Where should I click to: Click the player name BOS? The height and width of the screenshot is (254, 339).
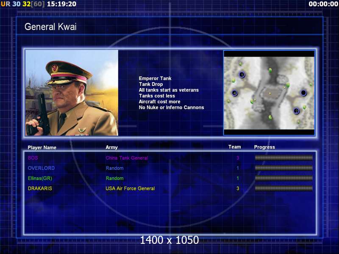[33, 158]
